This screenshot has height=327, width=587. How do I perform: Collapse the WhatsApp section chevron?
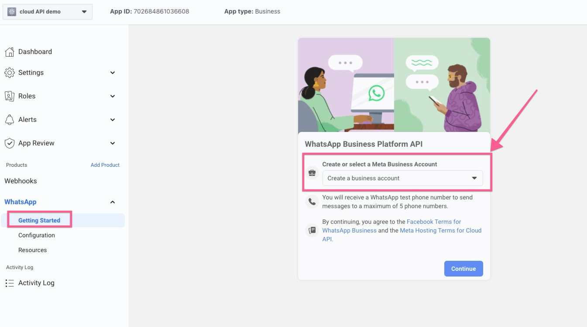click(113, 202)
